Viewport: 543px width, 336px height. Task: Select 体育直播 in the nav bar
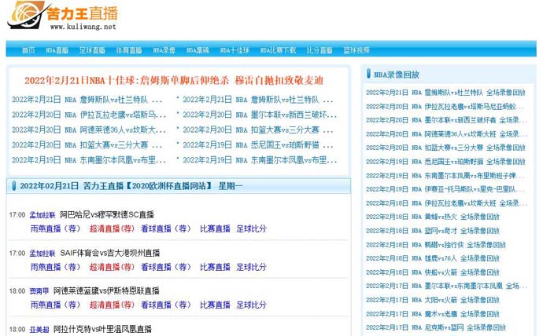[129, 50]
